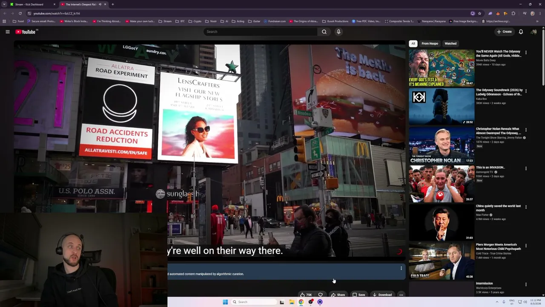Open more actions beside the Download button
Viewport: 545px width, 307px height.
[x=401, y=295]
